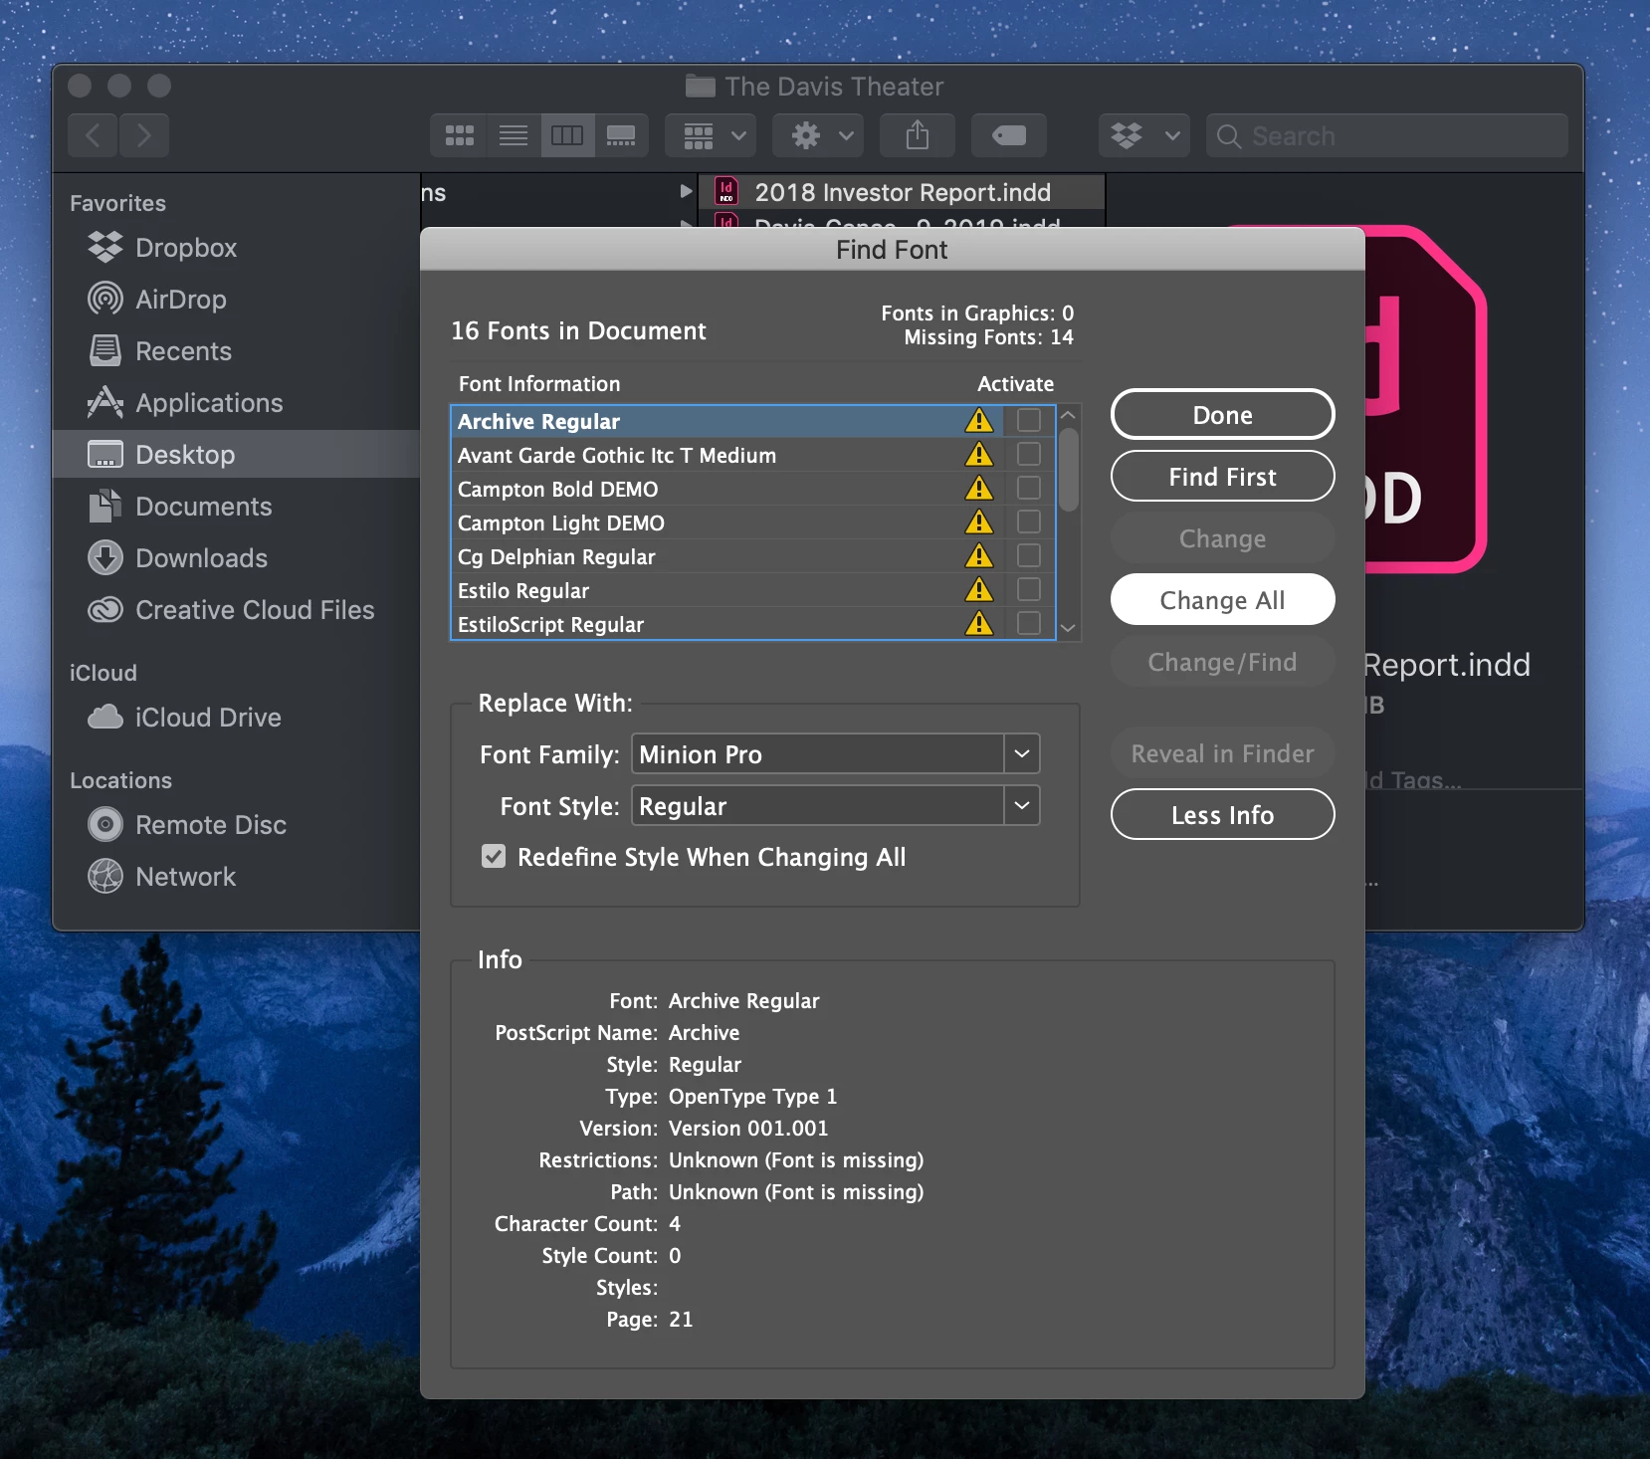
Task: Open Finder group-by arrangement menu
Action: pyautogui.click(x=711, y=135)
